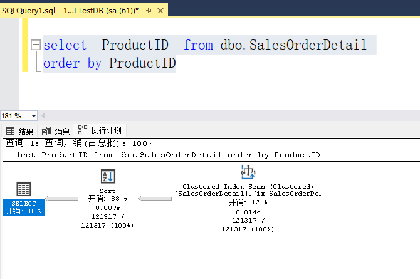This screenshot has height=279, width=420.
Task: Click arrow from Index Scan to Sort
Action: (x=154, y=199)
